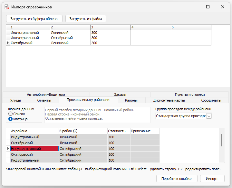This screenshot has width=232, height=188.
Task: Select the Проезды между районами tab
Action: (x=88, y=100)
